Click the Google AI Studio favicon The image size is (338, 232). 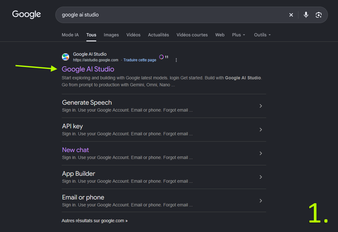[66, 57]
